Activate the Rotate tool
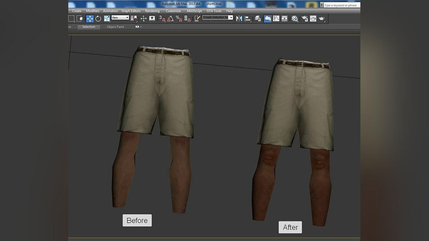Viewport: 429px width, 241px height. (98, 19)
